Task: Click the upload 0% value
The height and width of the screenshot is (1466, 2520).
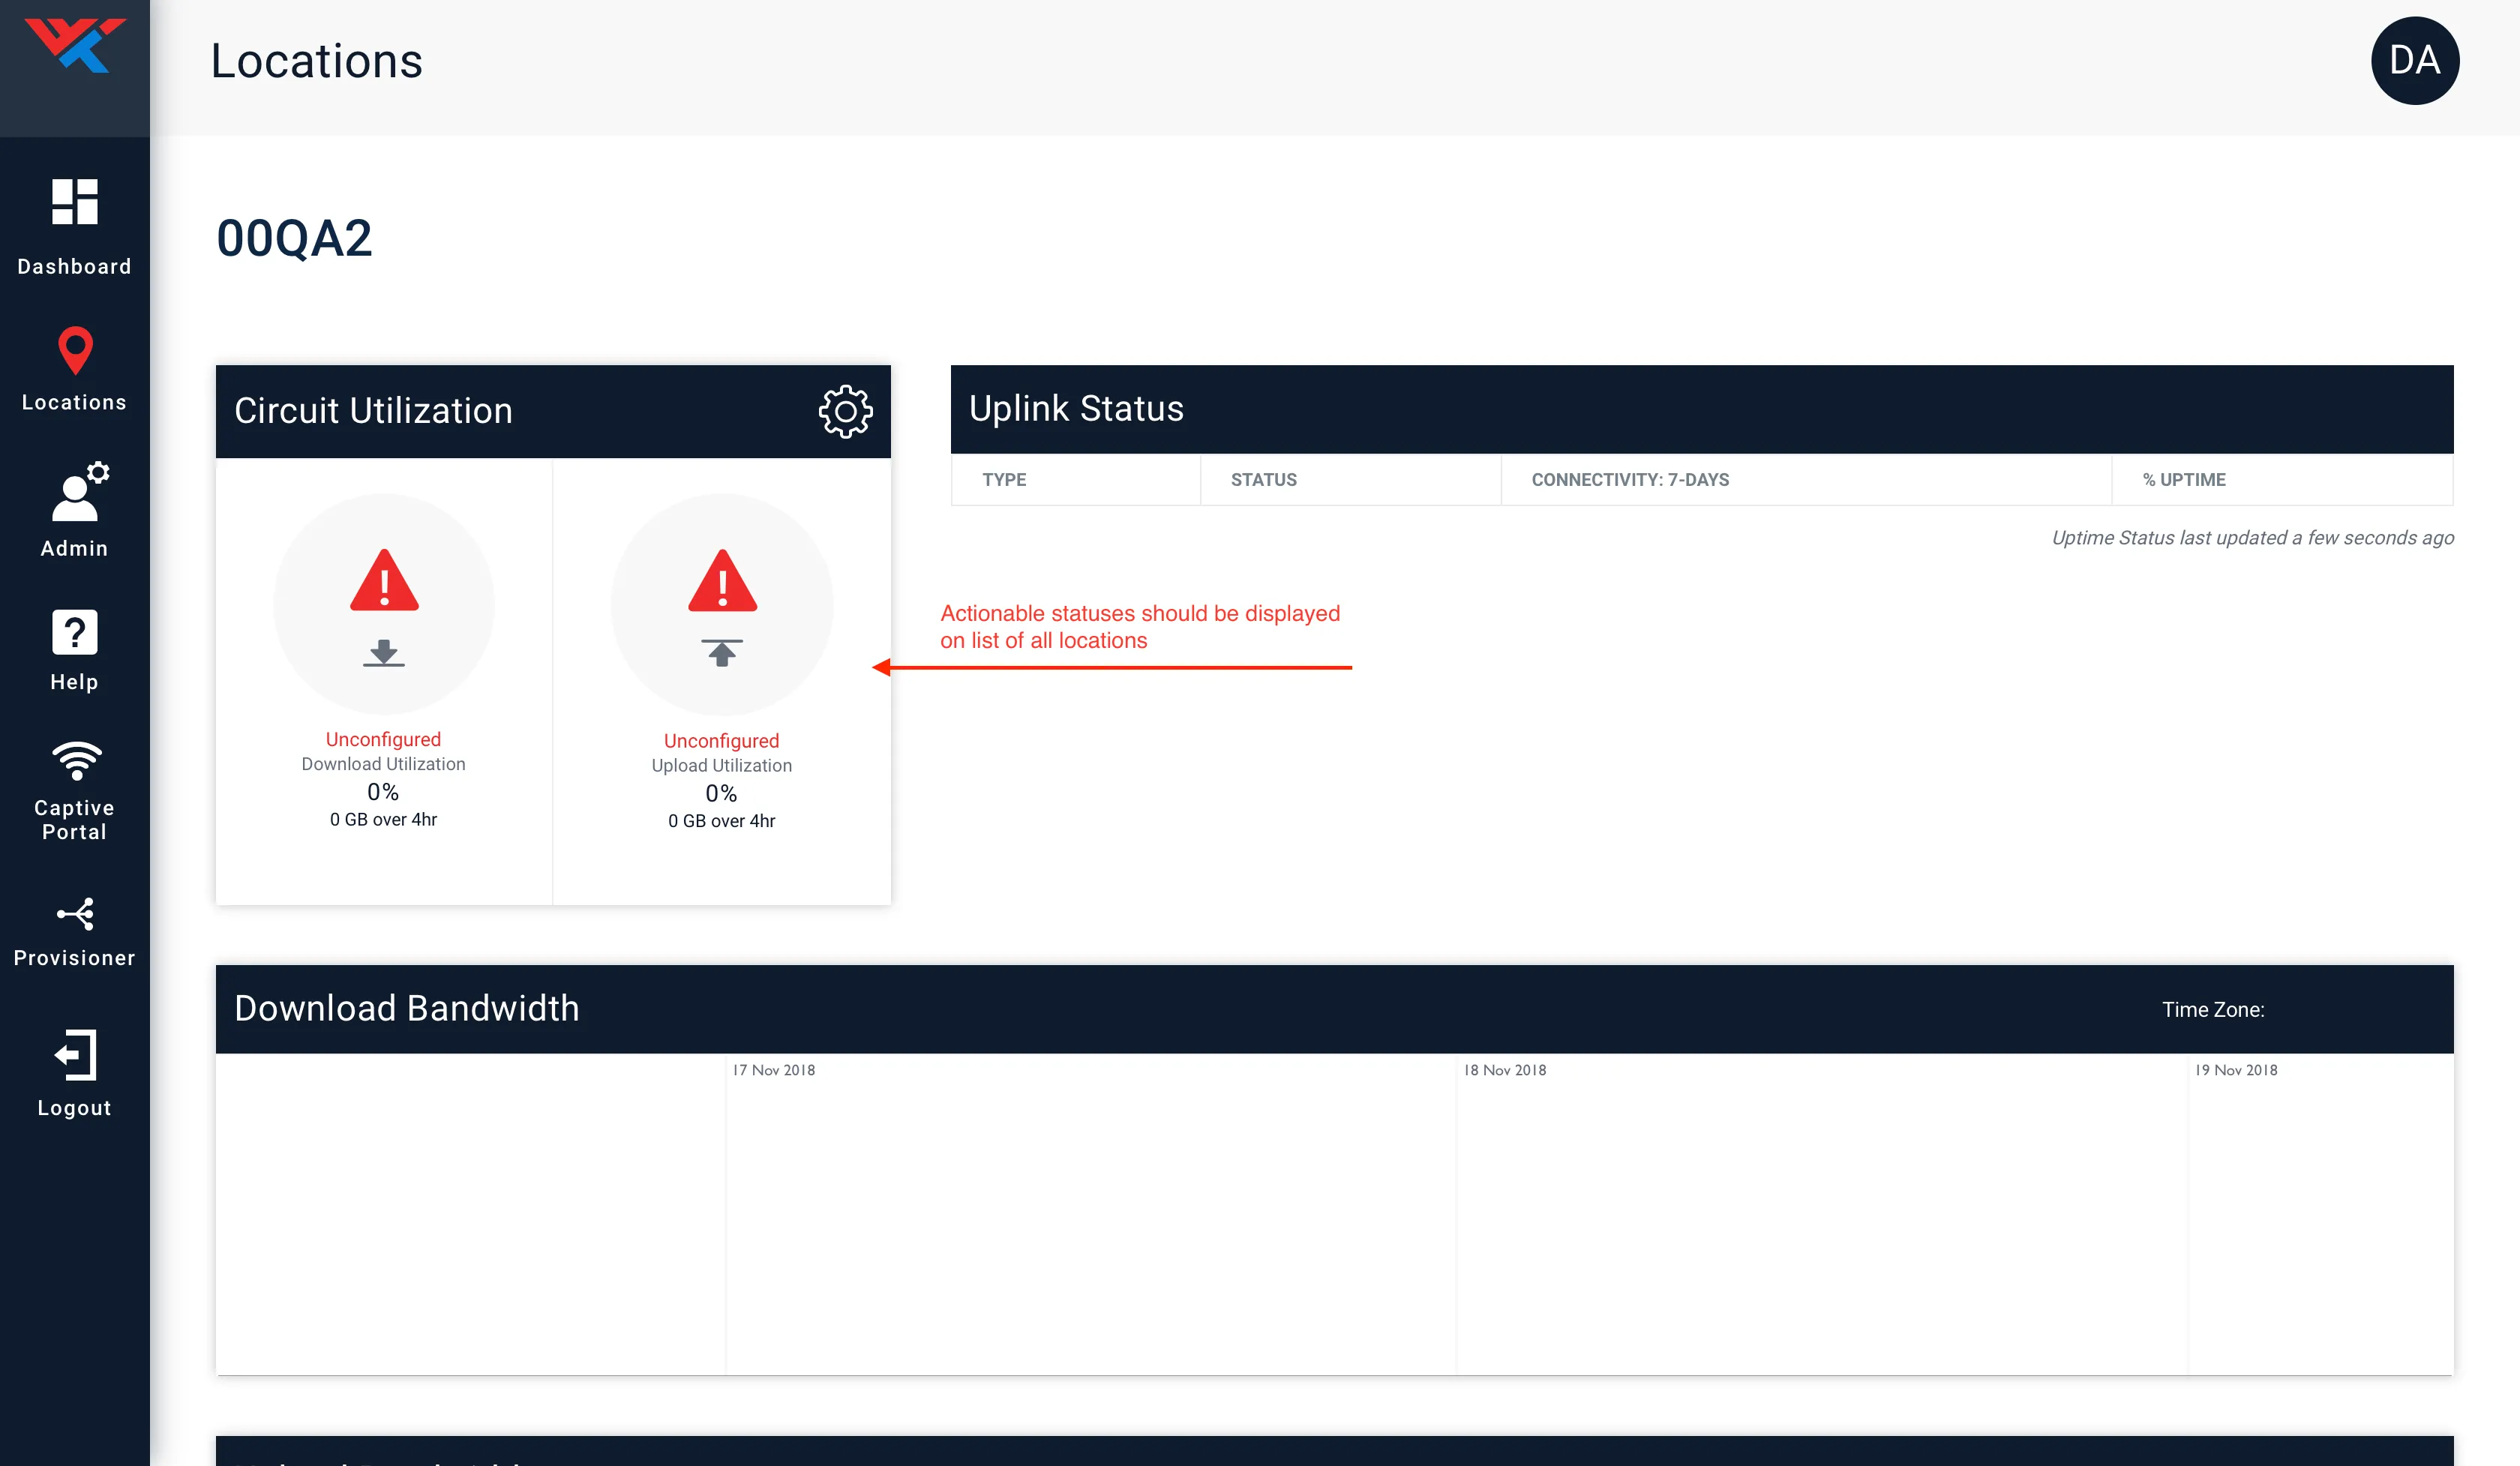Action: click(x=722, y=794)
